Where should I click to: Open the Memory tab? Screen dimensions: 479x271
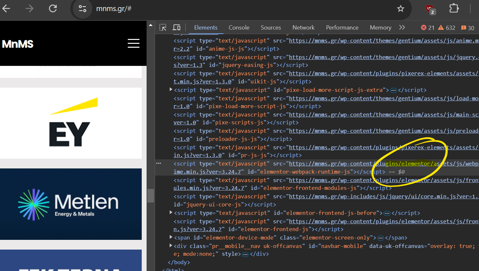tap(380, 28)
